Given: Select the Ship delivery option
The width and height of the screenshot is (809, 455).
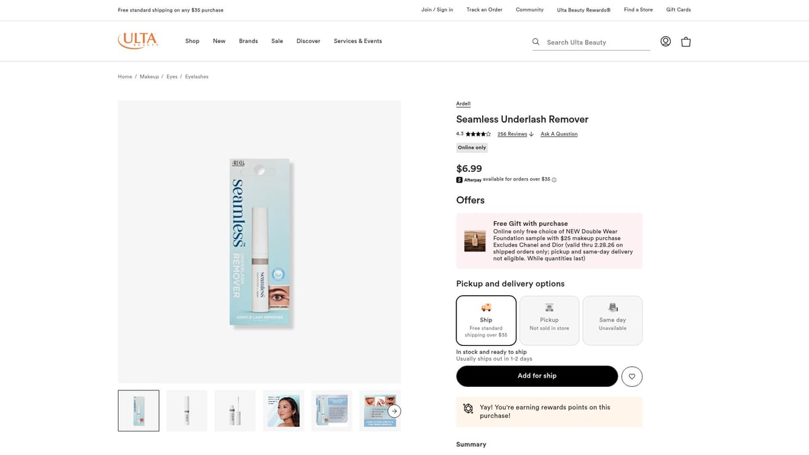Looking at the screenshot, I should coord(486,320).
